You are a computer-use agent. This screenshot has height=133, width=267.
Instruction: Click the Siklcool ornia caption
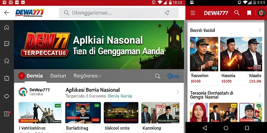tap(117, 128)
